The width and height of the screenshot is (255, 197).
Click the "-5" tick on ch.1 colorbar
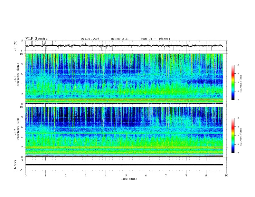237,82
